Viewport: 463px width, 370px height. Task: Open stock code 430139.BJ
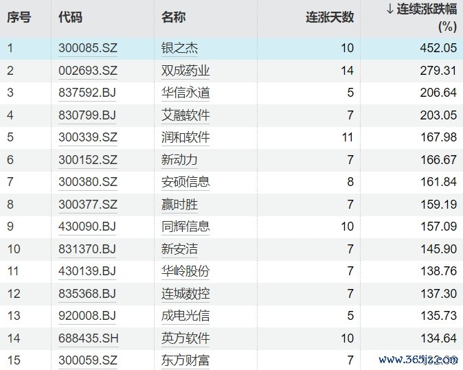tap(87, 271)
